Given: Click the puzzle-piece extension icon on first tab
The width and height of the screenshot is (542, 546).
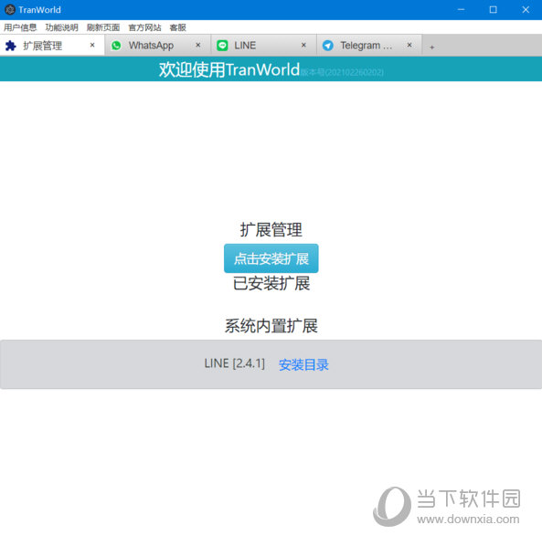Looking at the screenshot, I should point(10,46).
